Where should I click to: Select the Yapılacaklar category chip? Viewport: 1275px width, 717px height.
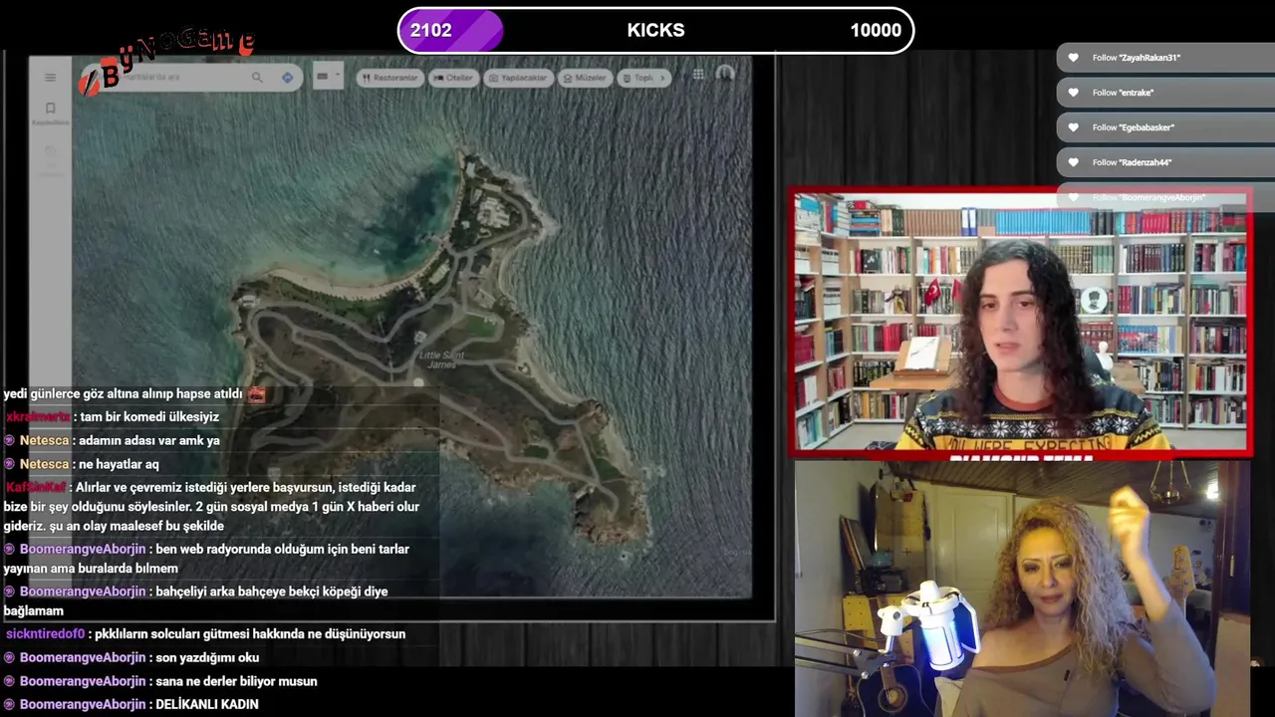pos(518,78)
